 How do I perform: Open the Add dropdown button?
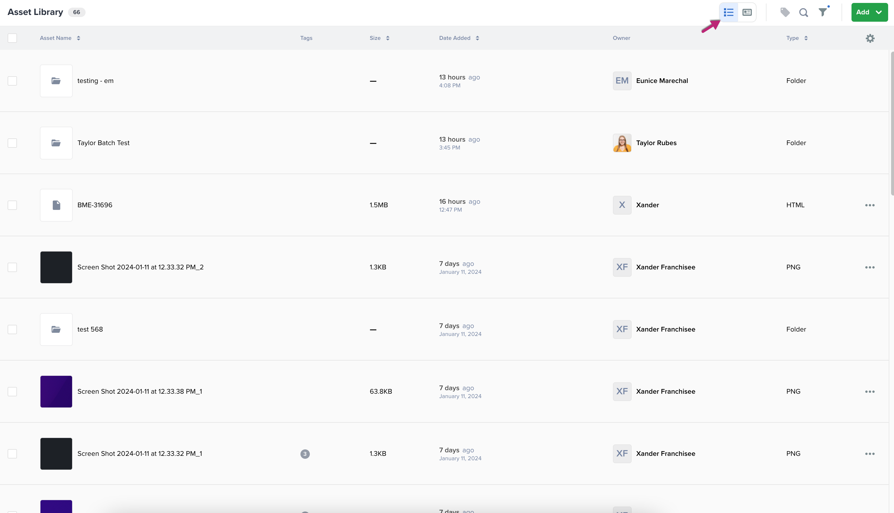(869, 12)
